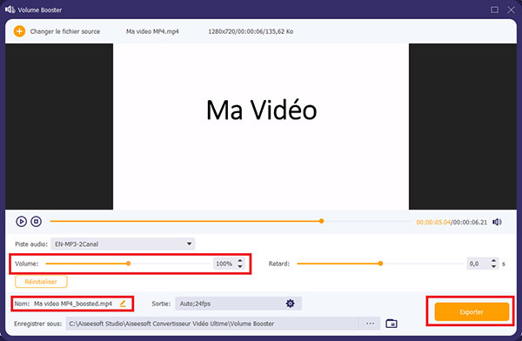
Task: Click the Réinitialiser button
Action: [41, 282]
